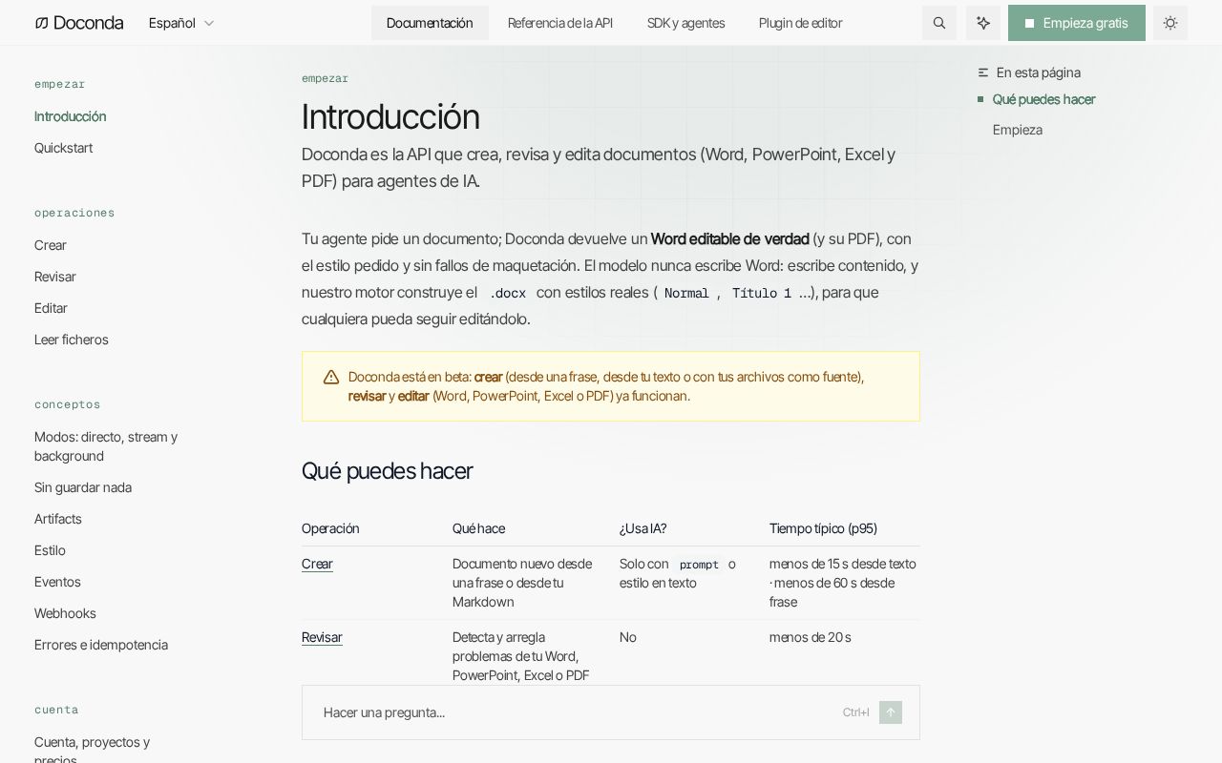Click the Crear link in the table
Viewport: 1222px width, 763px height.
point(317,564)
